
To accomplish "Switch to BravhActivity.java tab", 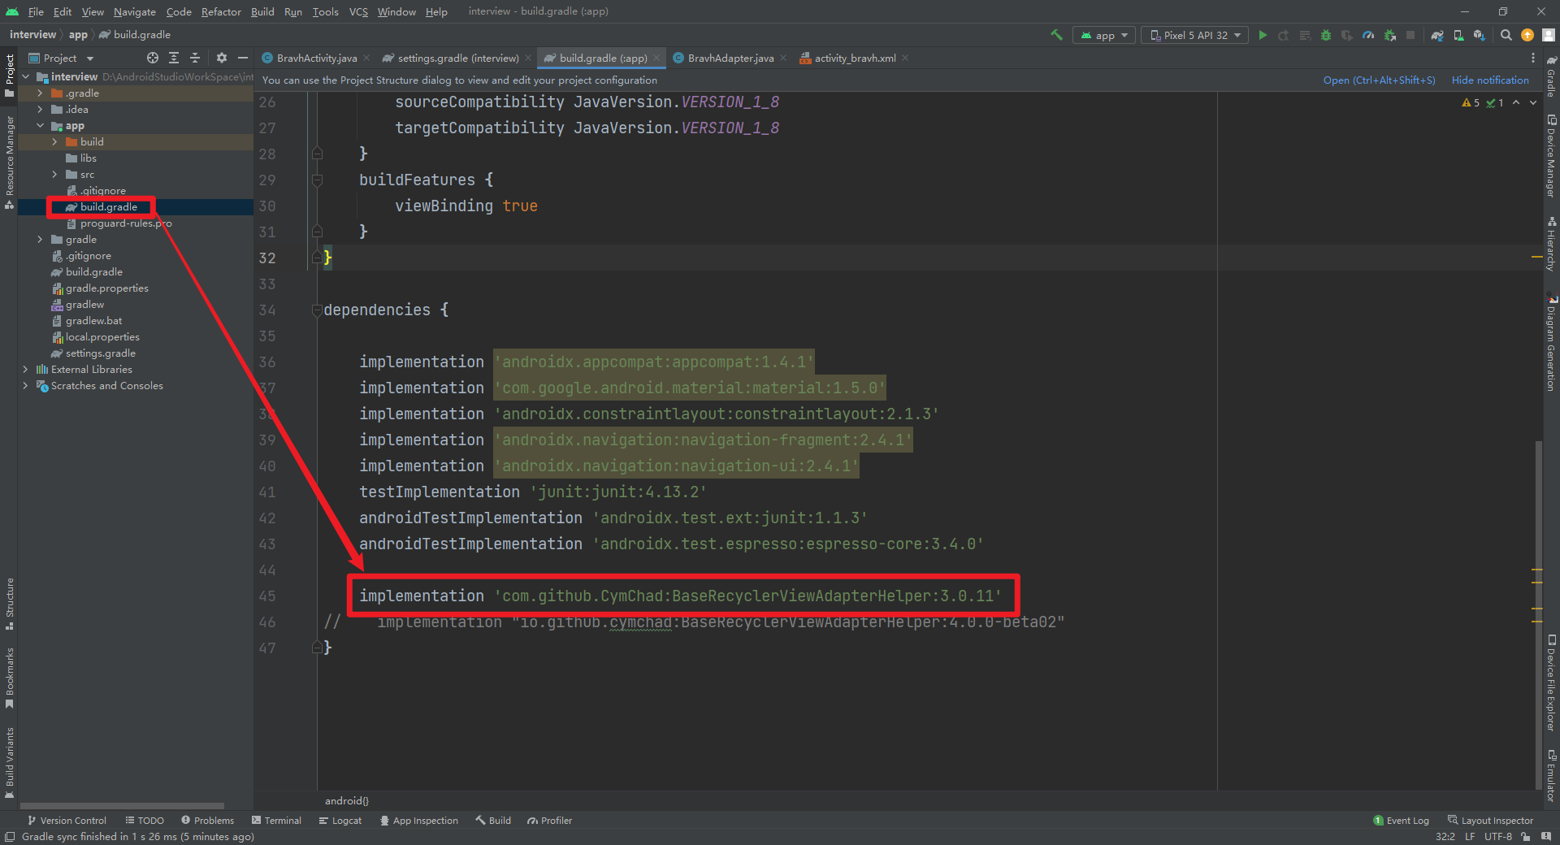I will [x=316, y=58].
